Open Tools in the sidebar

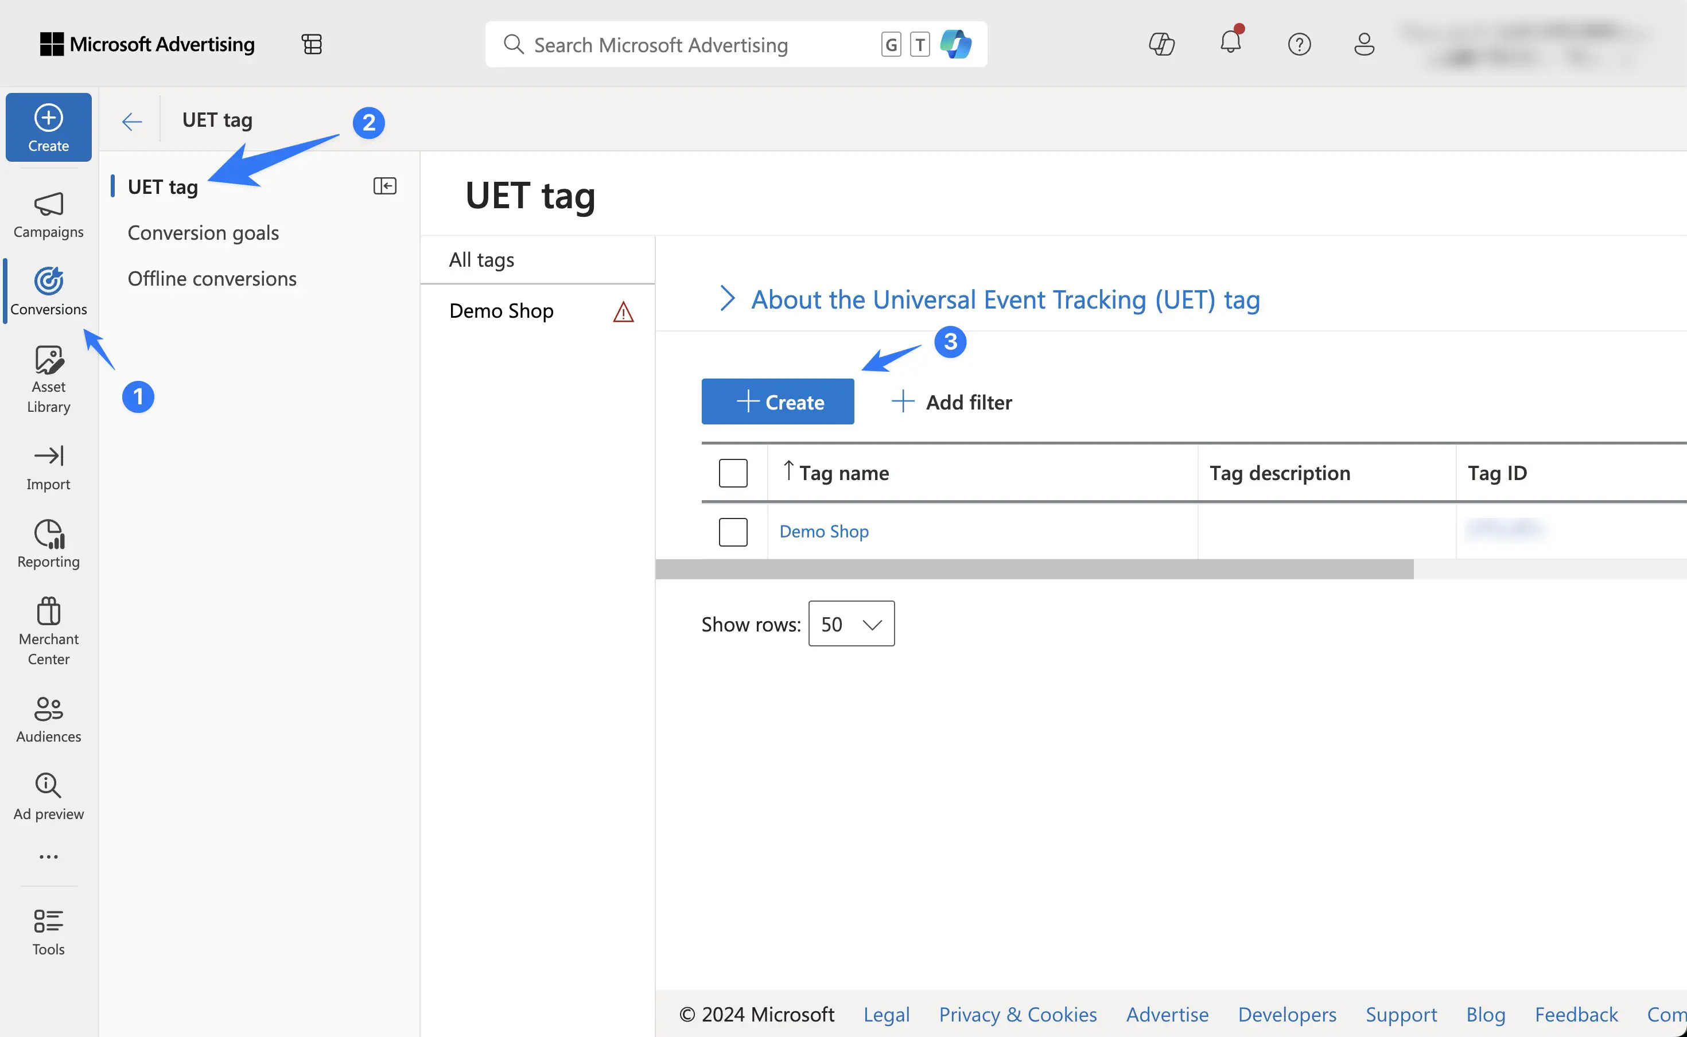click(x=49, y=932)
